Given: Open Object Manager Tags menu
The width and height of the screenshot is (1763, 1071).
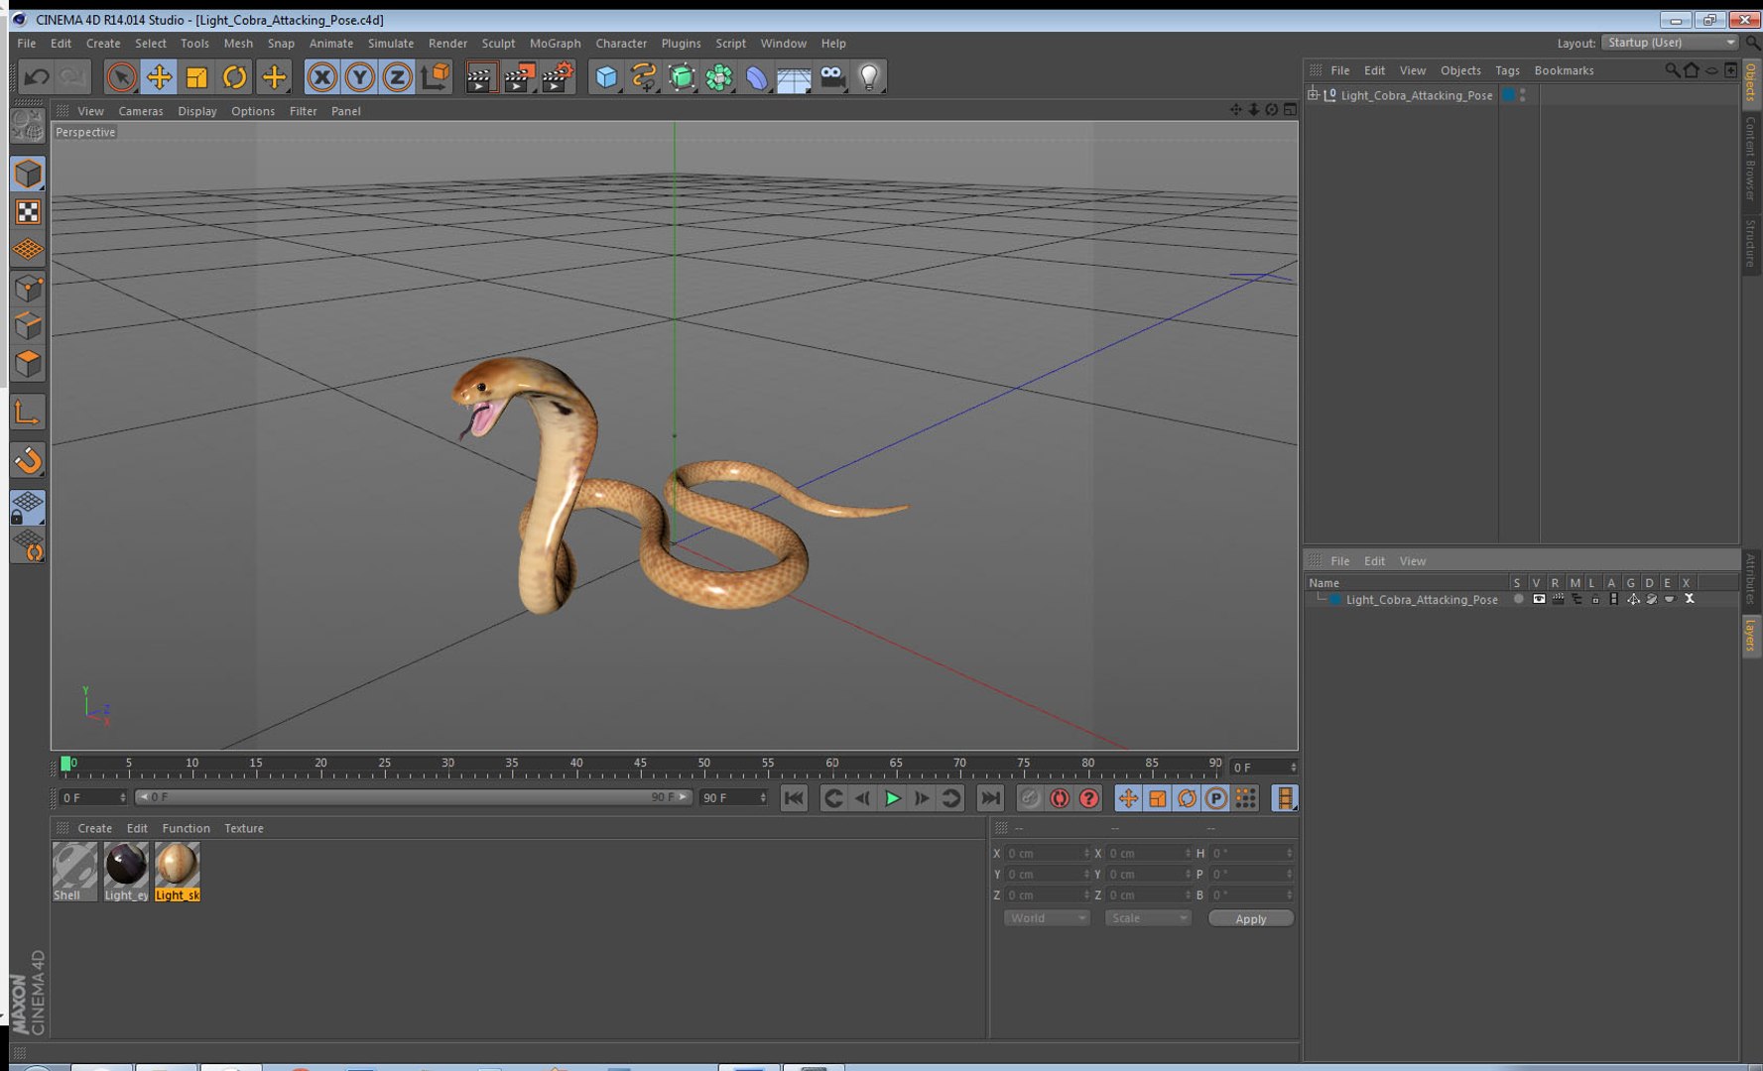Looking at the screenshot, I should pyautogui.click(x=1507, y=70).
